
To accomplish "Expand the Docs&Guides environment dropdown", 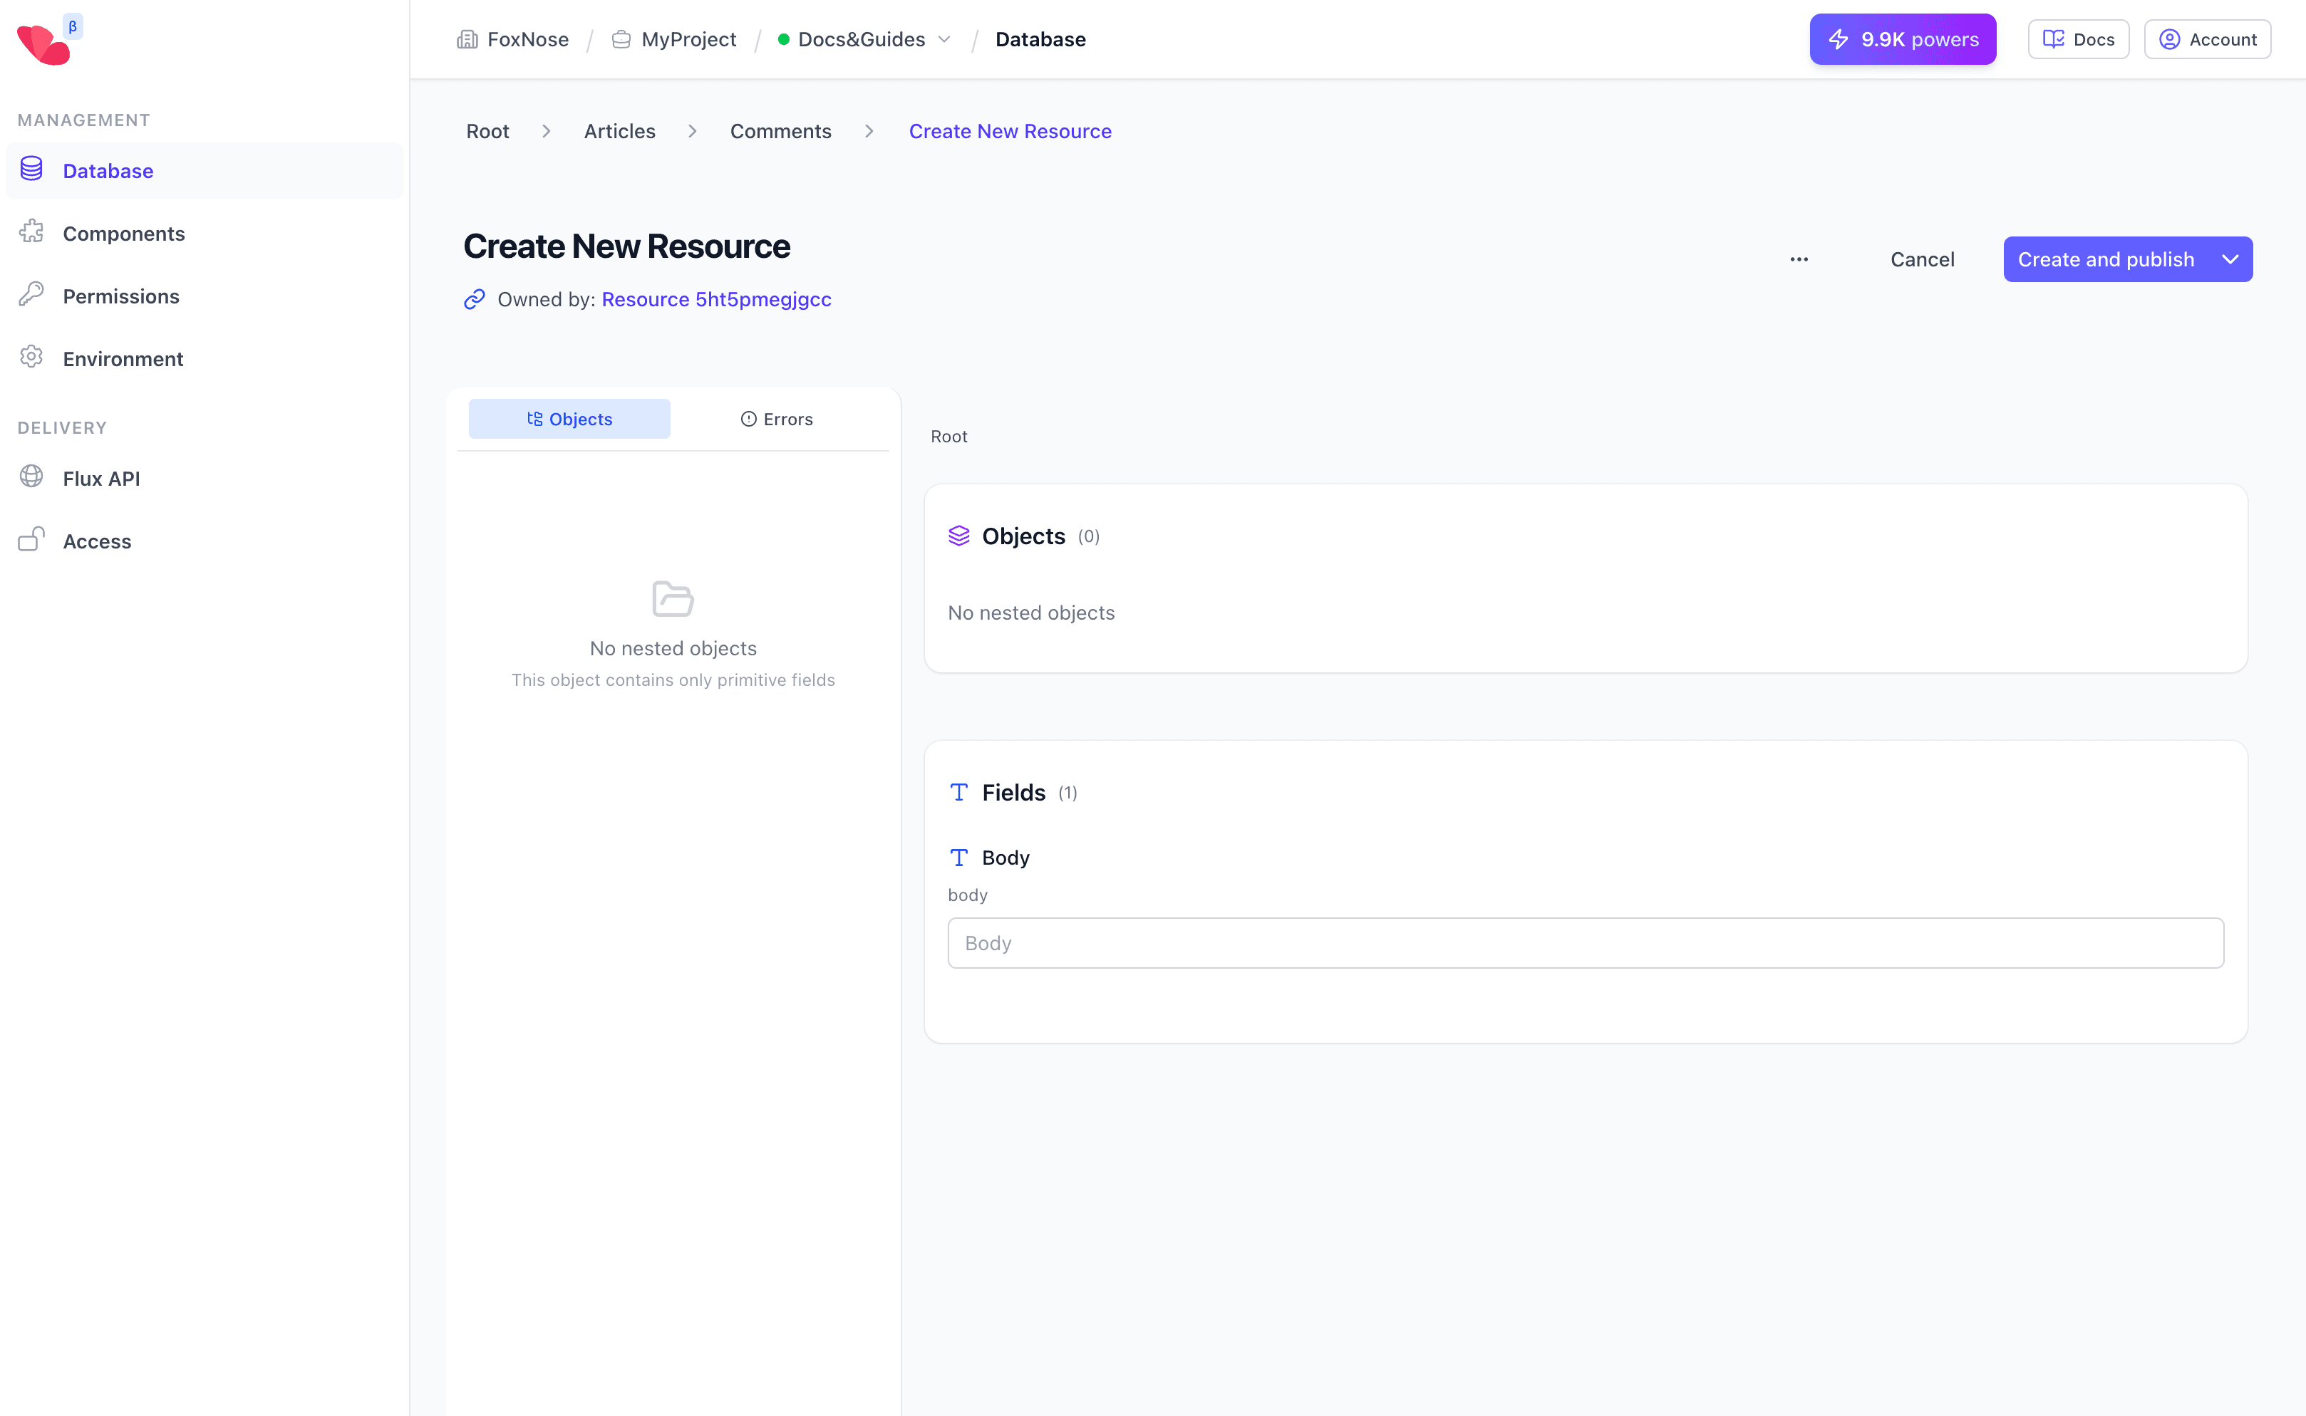I will [x=944, y=39].
